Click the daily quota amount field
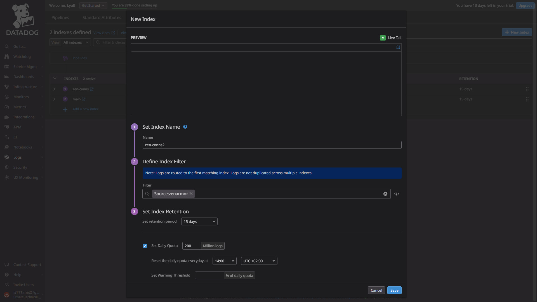The width and height of the screenshot is (537, 302). pyautogui.click(x=192, y=246)
